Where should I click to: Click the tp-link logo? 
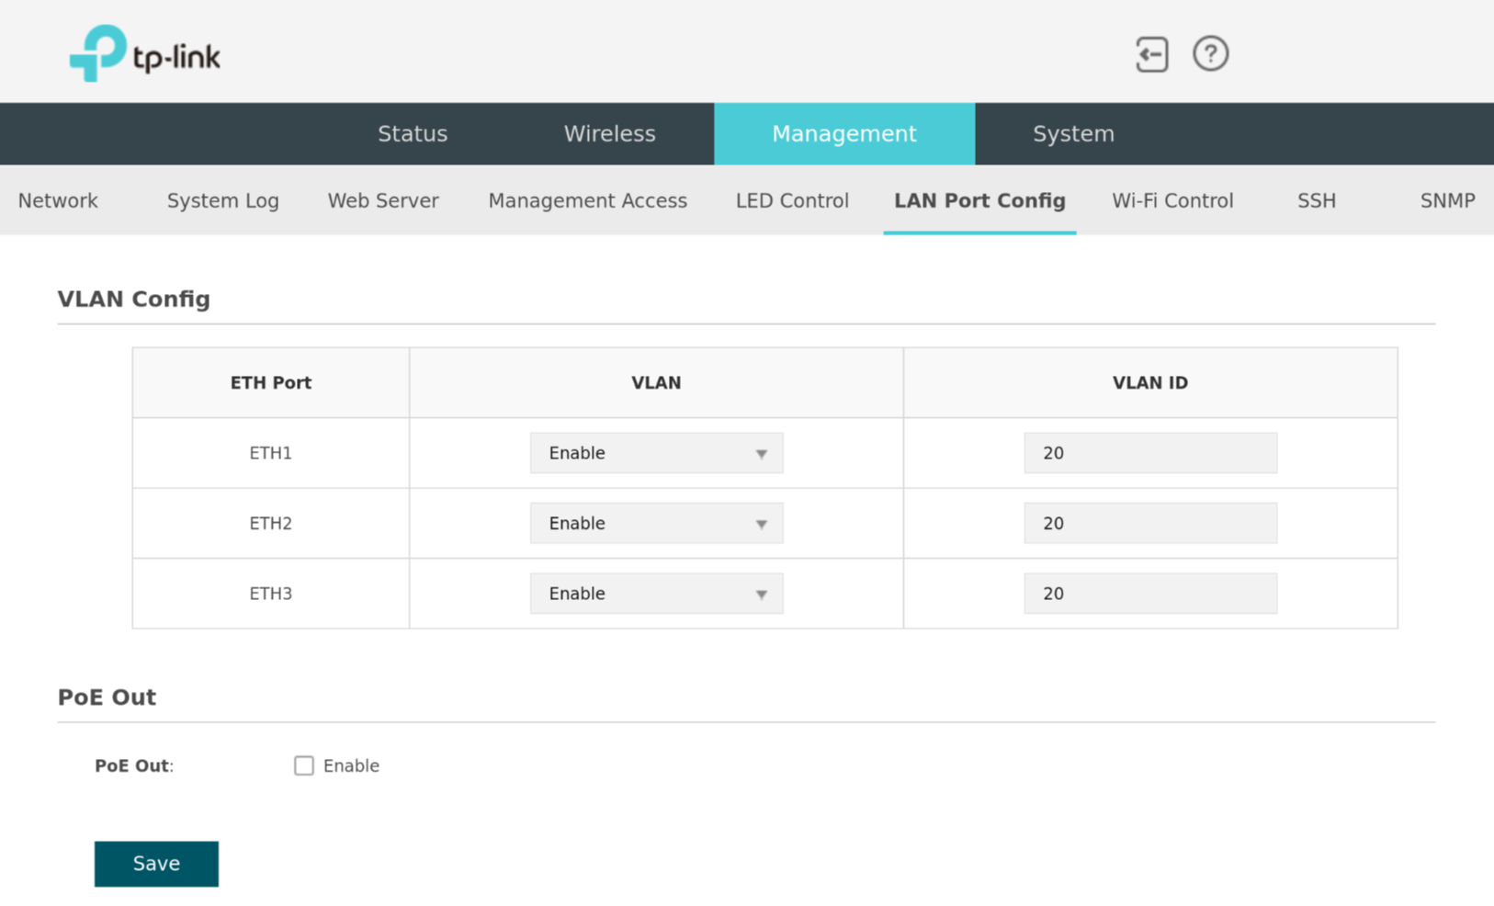click(145, 54)
